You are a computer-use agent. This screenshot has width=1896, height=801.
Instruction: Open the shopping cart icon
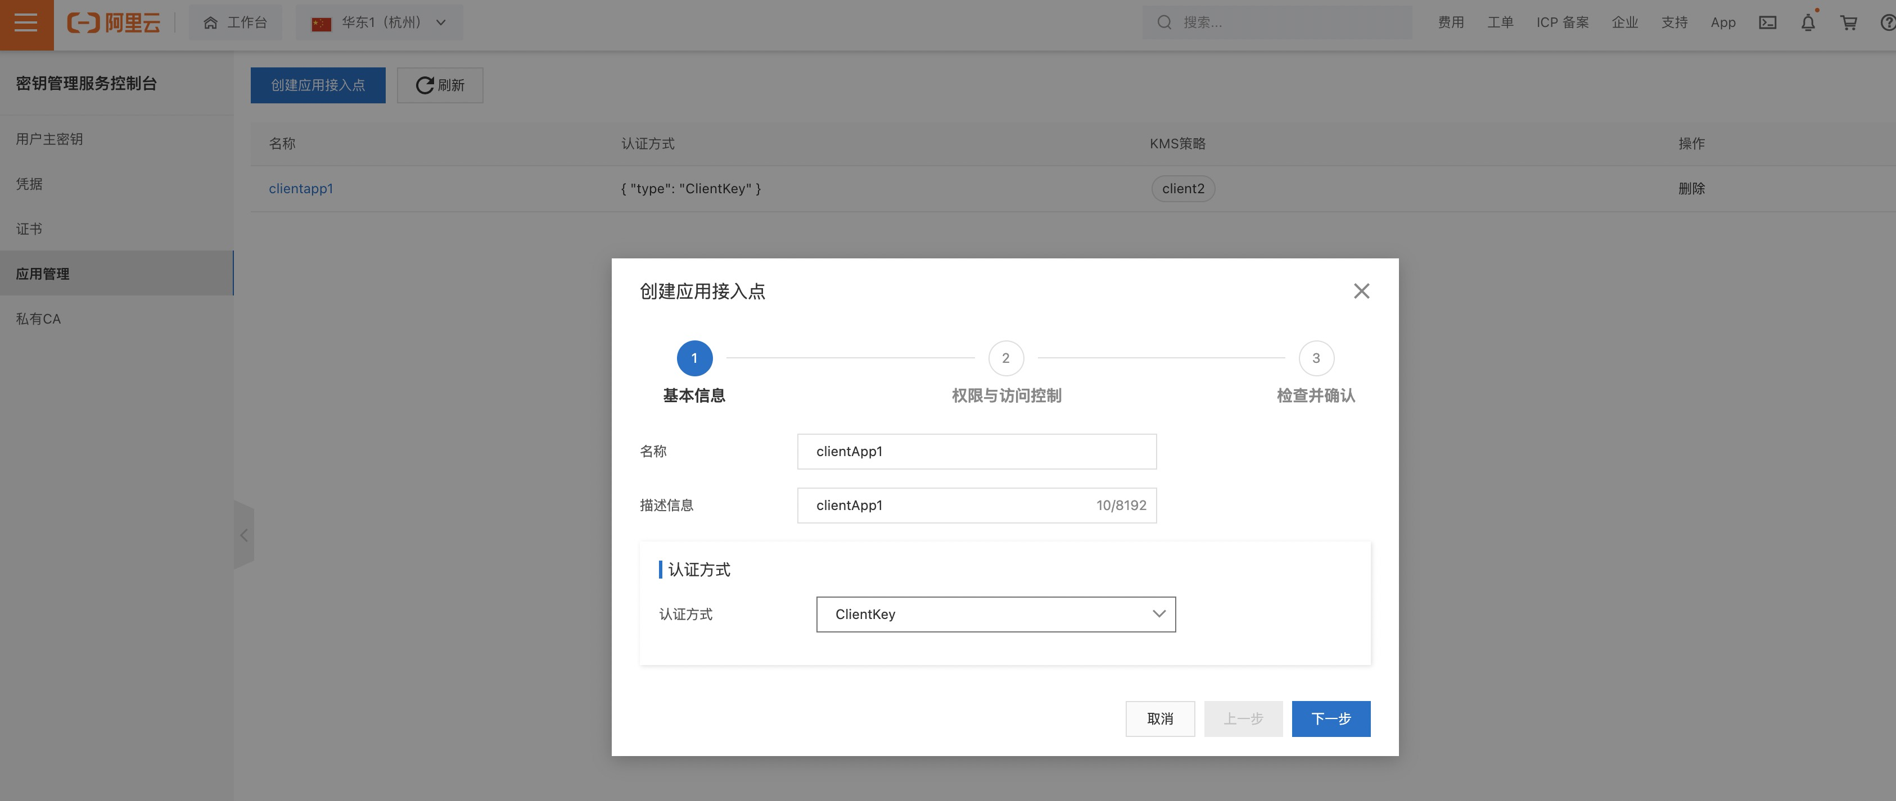[1848, 23]
